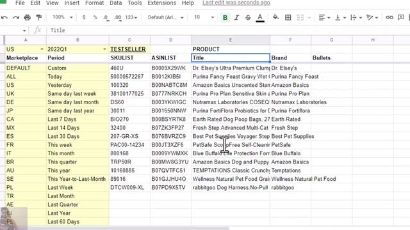This screenshot has height=230, width=410.
Task: Open text rotation options
Action: tap(372, 17)
